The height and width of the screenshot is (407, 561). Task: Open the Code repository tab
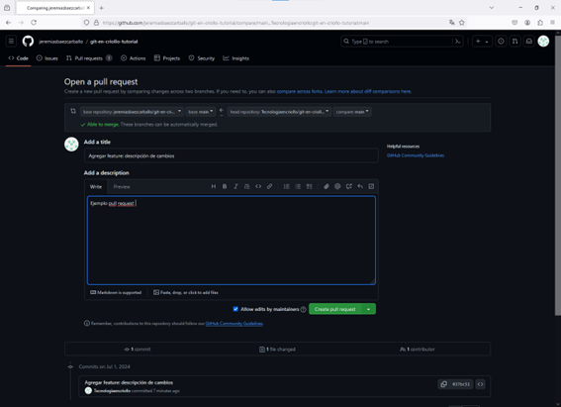click(18, 58)
